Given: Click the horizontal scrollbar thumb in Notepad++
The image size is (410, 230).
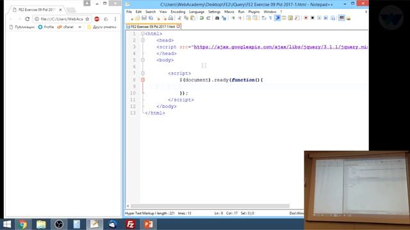Looking at the screenshot, I should tap(210, 206).
